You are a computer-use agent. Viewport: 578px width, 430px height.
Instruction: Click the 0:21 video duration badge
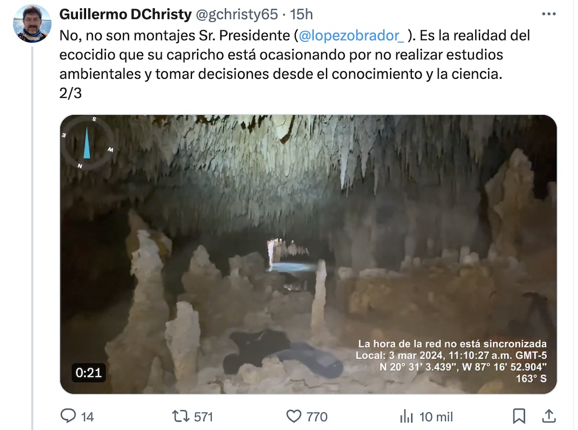pos(88,373)
